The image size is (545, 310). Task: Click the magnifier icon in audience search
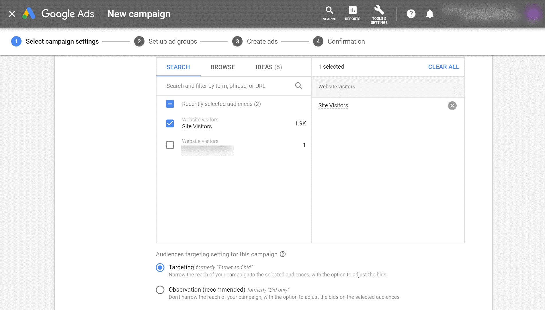[299, 86]
